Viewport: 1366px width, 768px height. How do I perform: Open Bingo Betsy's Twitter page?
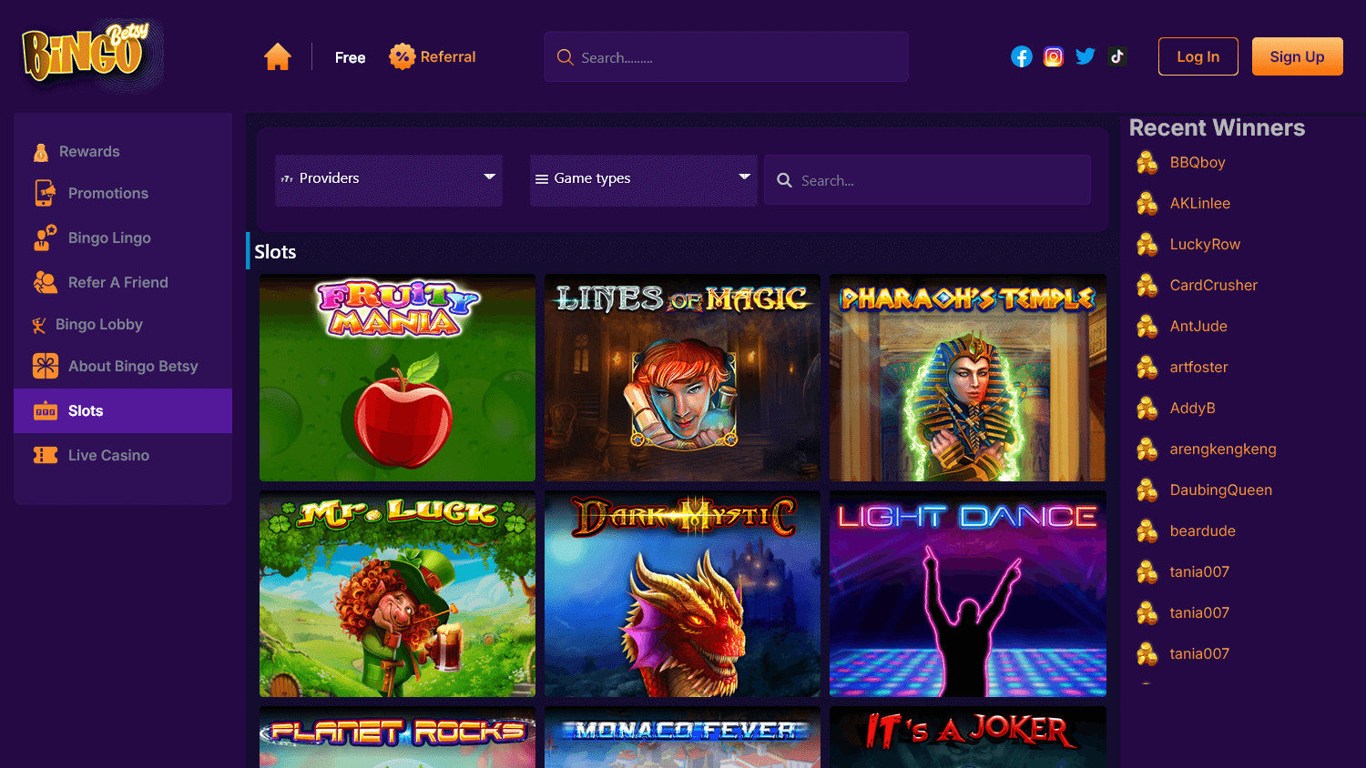click(x=1085, y=56)
